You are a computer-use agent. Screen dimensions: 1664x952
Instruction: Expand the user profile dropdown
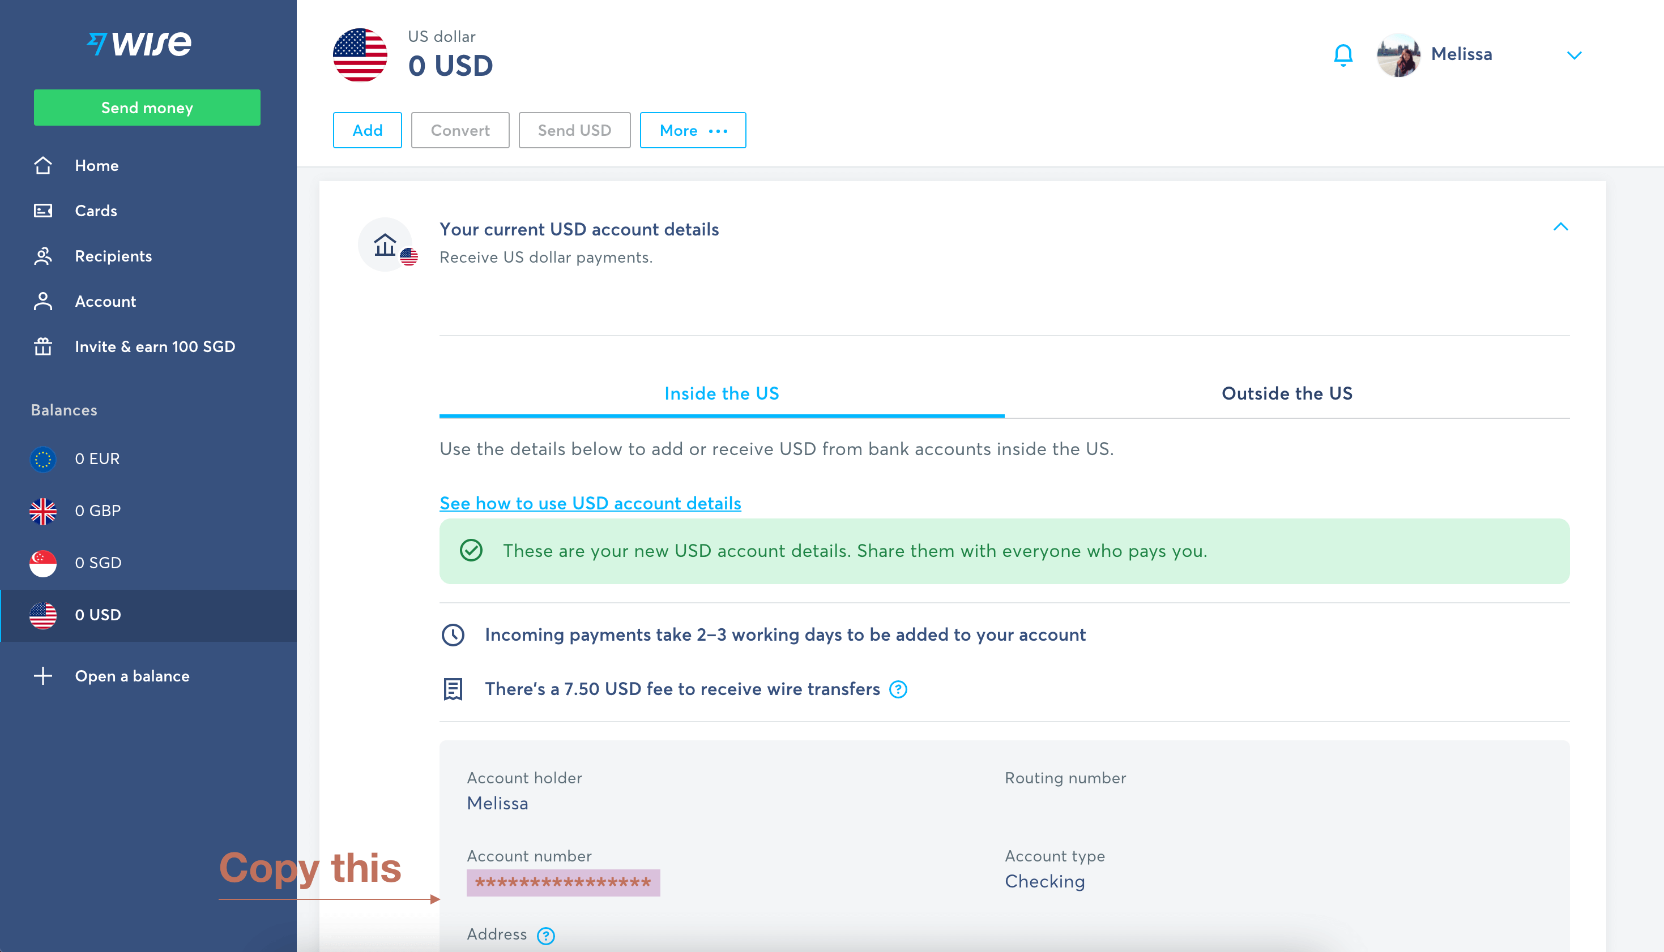(x=1576, y=54)
